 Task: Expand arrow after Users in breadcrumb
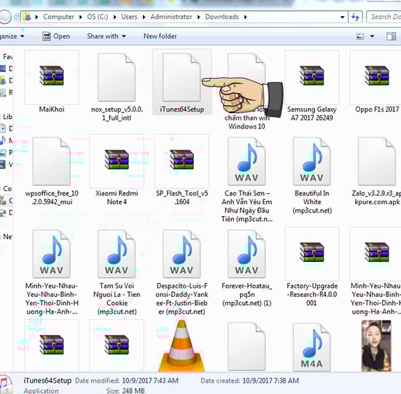click(144, 18)
